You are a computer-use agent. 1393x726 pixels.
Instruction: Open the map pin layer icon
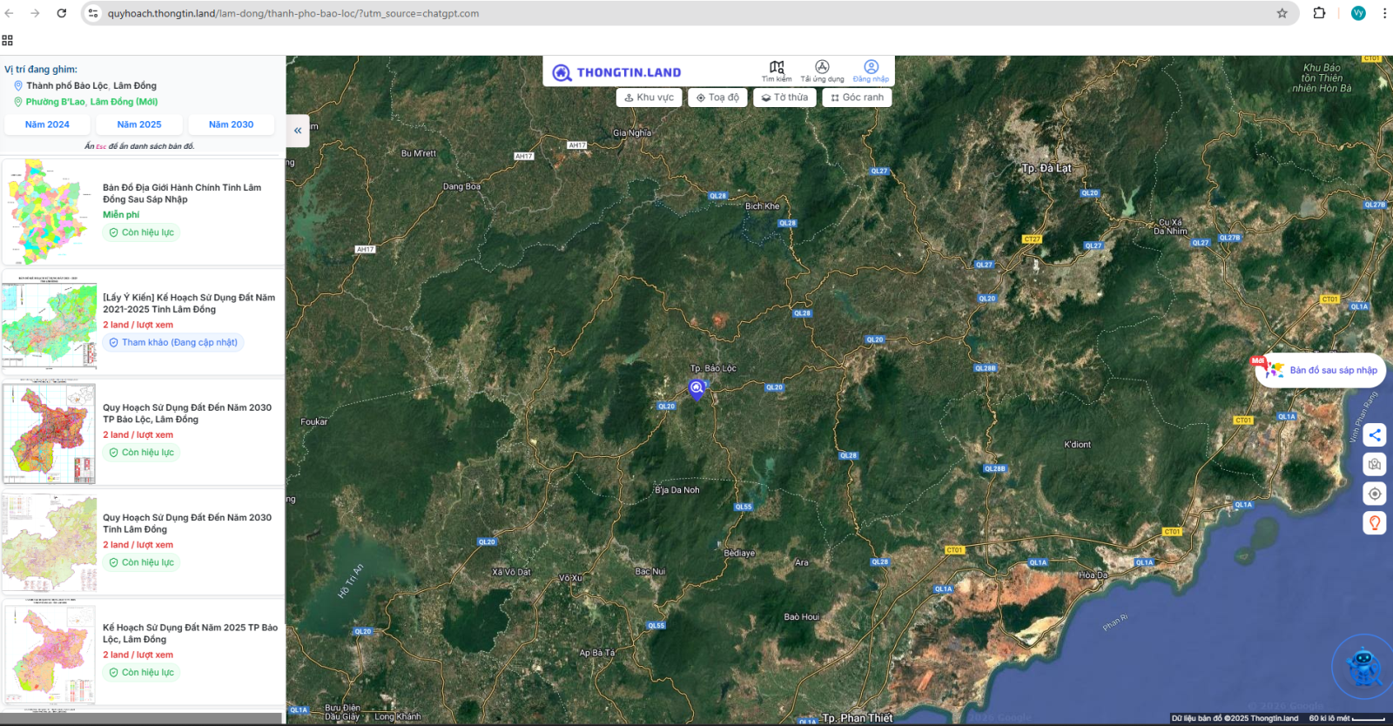(1374, 464)
